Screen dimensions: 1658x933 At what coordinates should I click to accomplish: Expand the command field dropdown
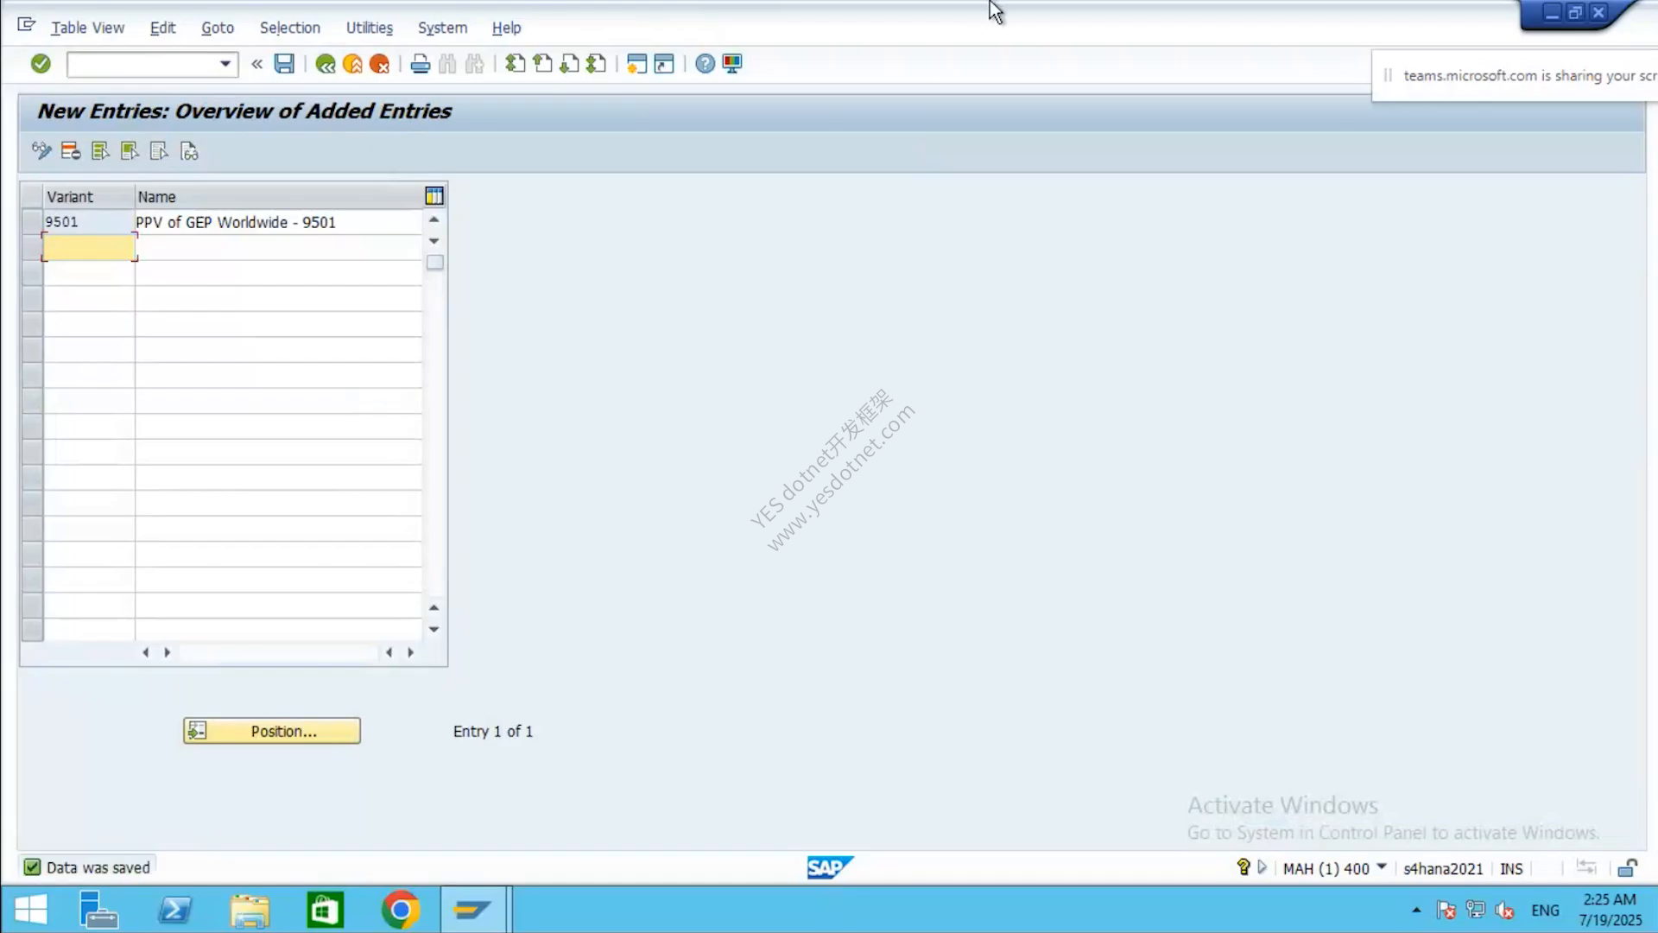pyautogui.click(x=225, y=64)
